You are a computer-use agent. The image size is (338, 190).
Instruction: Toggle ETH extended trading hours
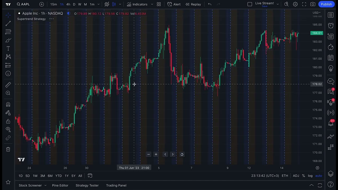pyautogui.click(x=285, y=176)
